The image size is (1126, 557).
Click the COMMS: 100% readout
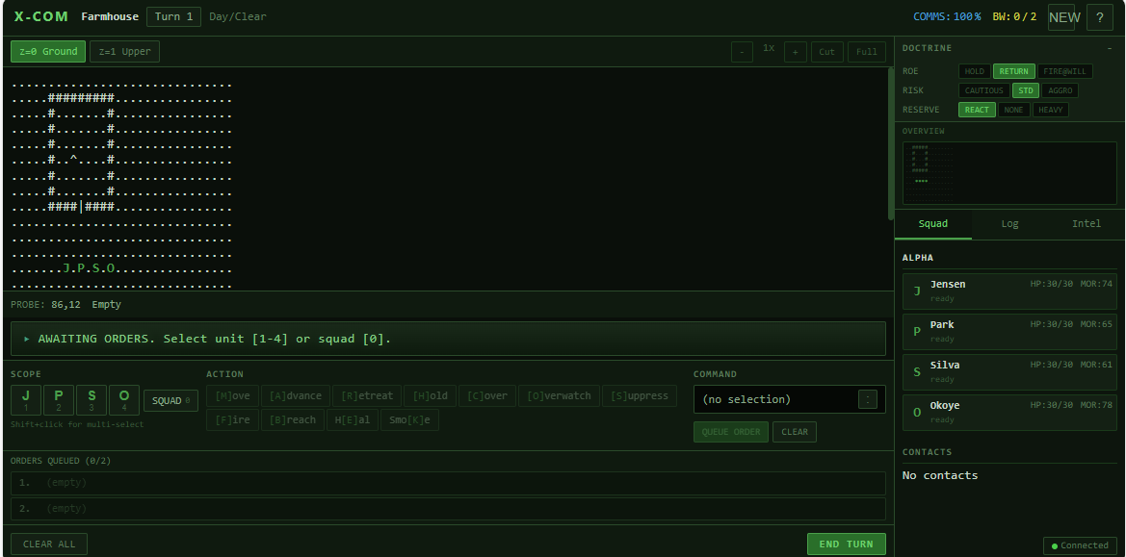pos(947,16)
